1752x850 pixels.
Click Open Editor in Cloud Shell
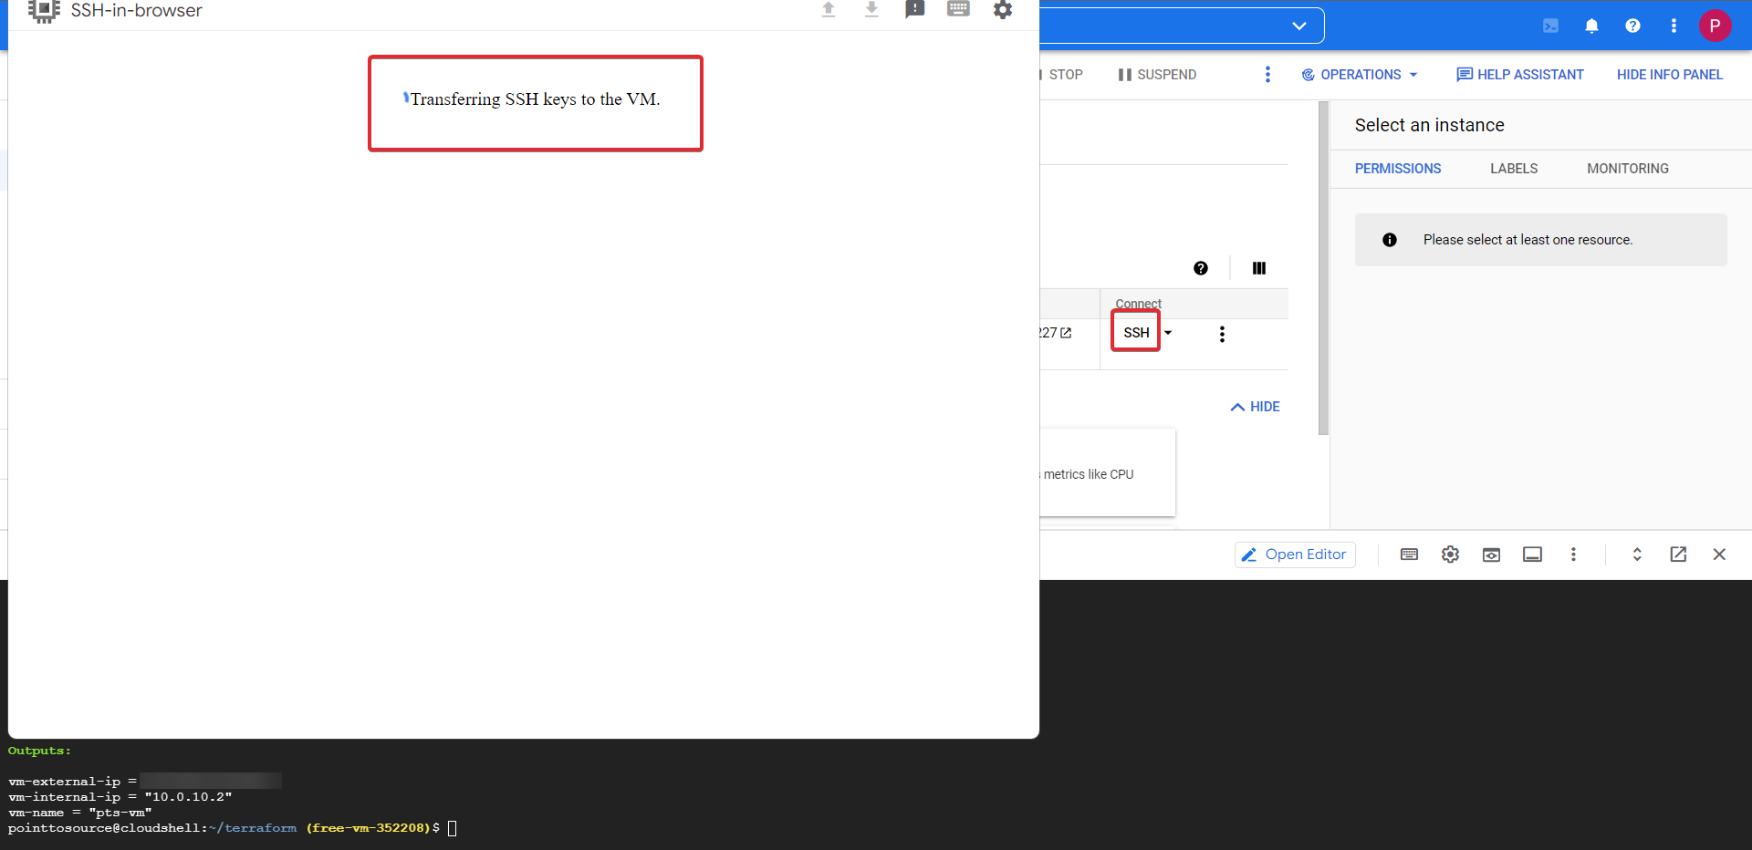1295,555
